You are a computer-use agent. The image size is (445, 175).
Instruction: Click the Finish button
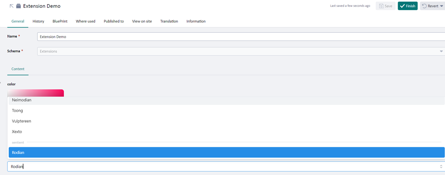click(x=408, y=6)
